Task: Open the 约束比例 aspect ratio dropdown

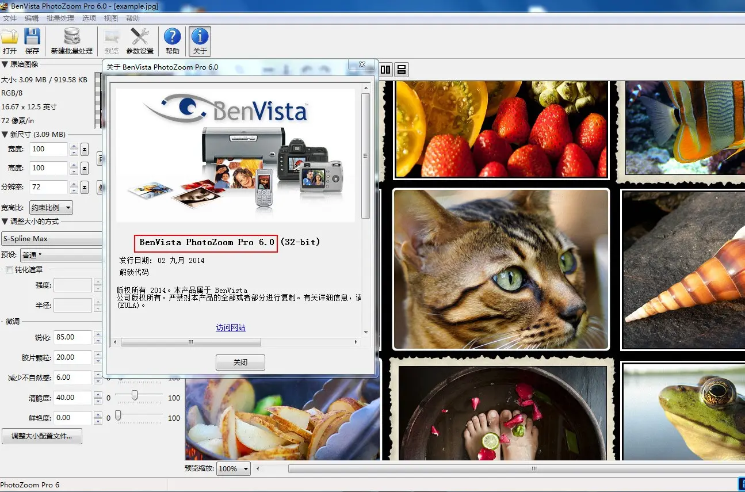Action: (x=51, y=208)
